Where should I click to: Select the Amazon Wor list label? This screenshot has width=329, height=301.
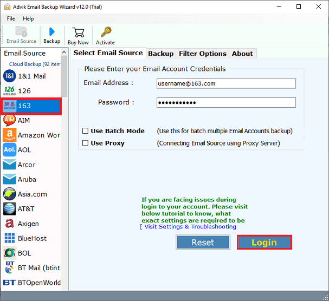click(39, 135)
